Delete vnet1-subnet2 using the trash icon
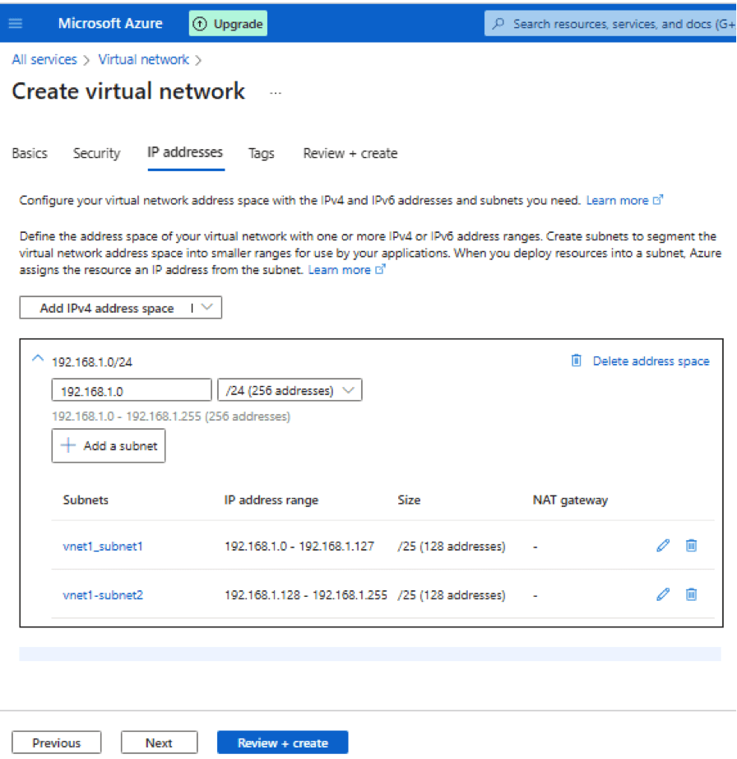This screenshot has height=759, width=737. point(692,594)
